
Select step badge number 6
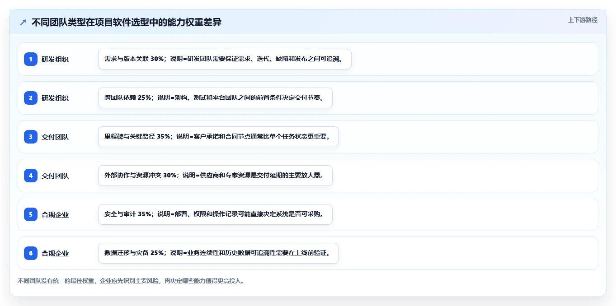coord(31,253)
